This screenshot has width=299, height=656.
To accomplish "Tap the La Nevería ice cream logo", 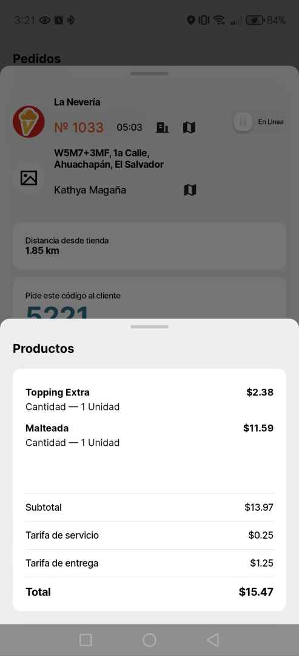I will pyautogui.click(x=29, y=121).
